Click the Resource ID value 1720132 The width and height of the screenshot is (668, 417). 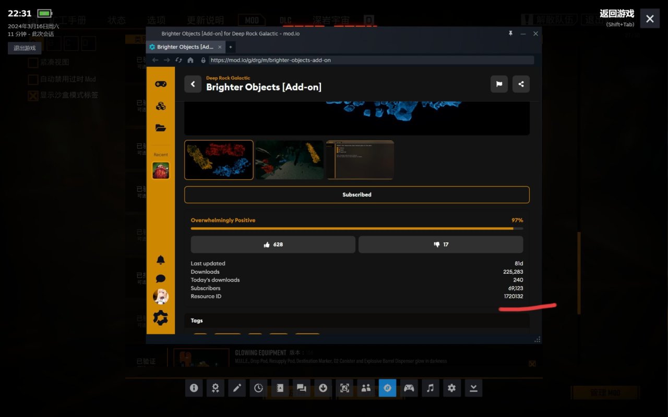pos(513,296)
